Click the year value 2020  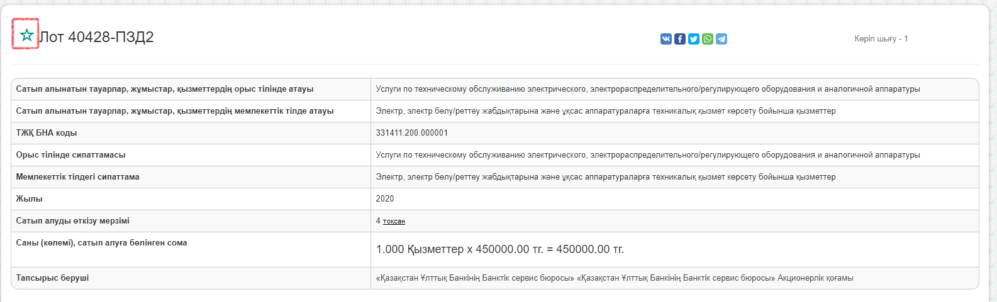pos(385,199)
